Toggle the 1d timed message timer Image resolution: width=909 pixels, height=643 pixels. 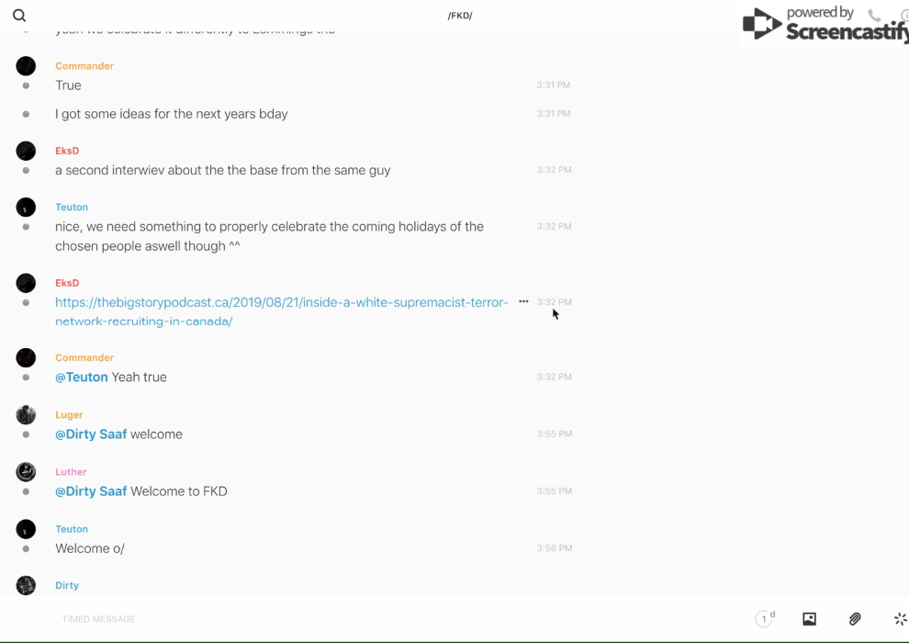(x=765, y=619)
